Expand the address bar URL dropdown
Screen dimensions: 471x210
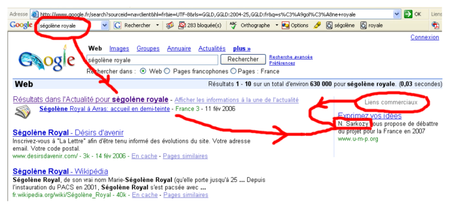tap(397, 14)
